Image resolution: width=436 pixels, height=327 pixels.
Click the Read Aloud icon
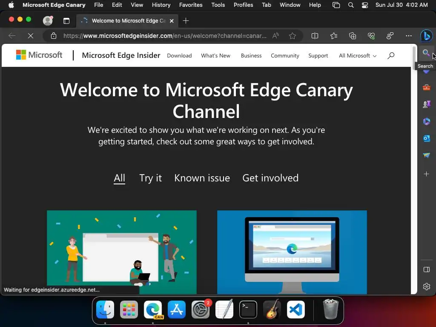point(275,36)
